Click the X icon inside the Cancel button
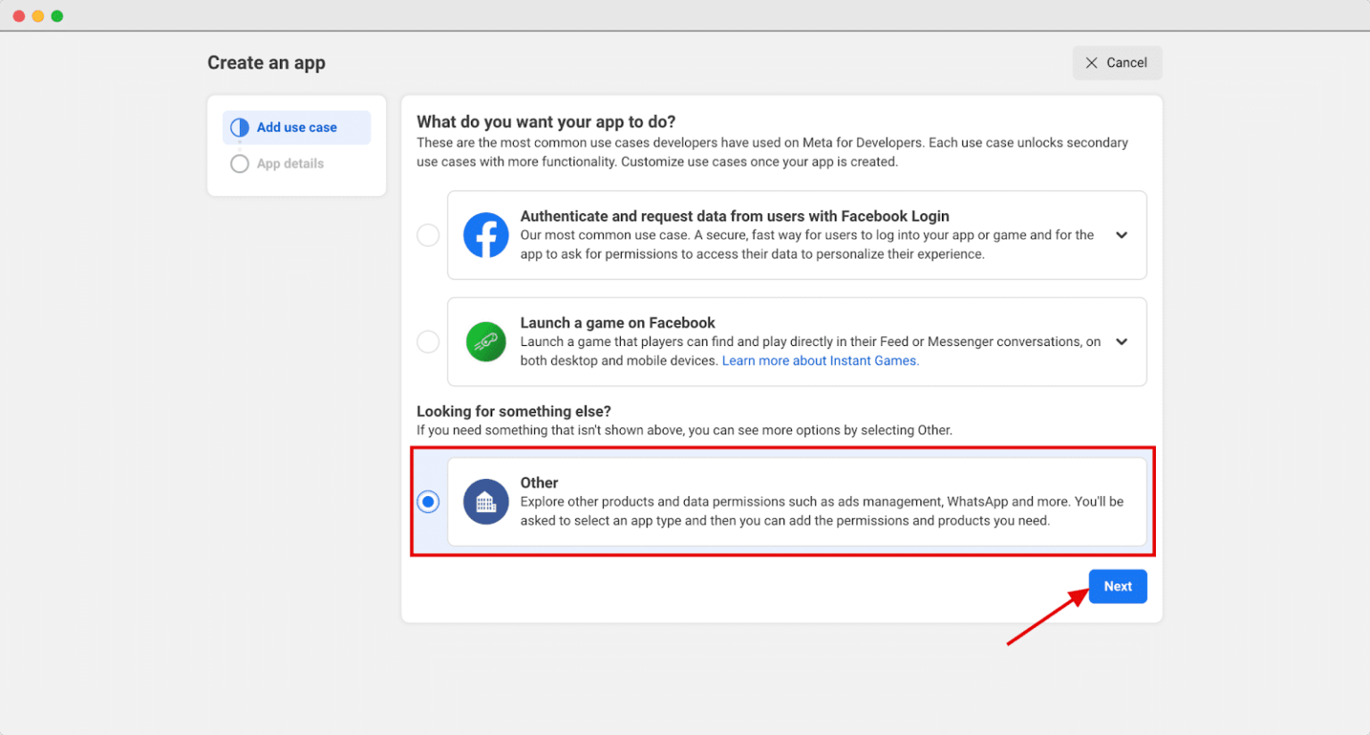This screenshot has width=1370, height=735. tap(1091, 62)
